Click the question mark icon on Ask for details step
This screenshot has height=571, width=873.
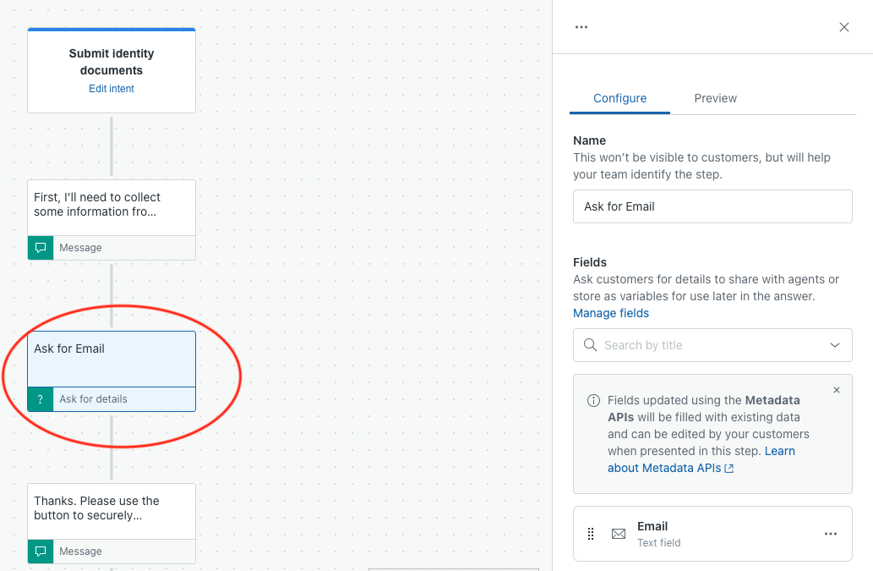tap(41, 399)
